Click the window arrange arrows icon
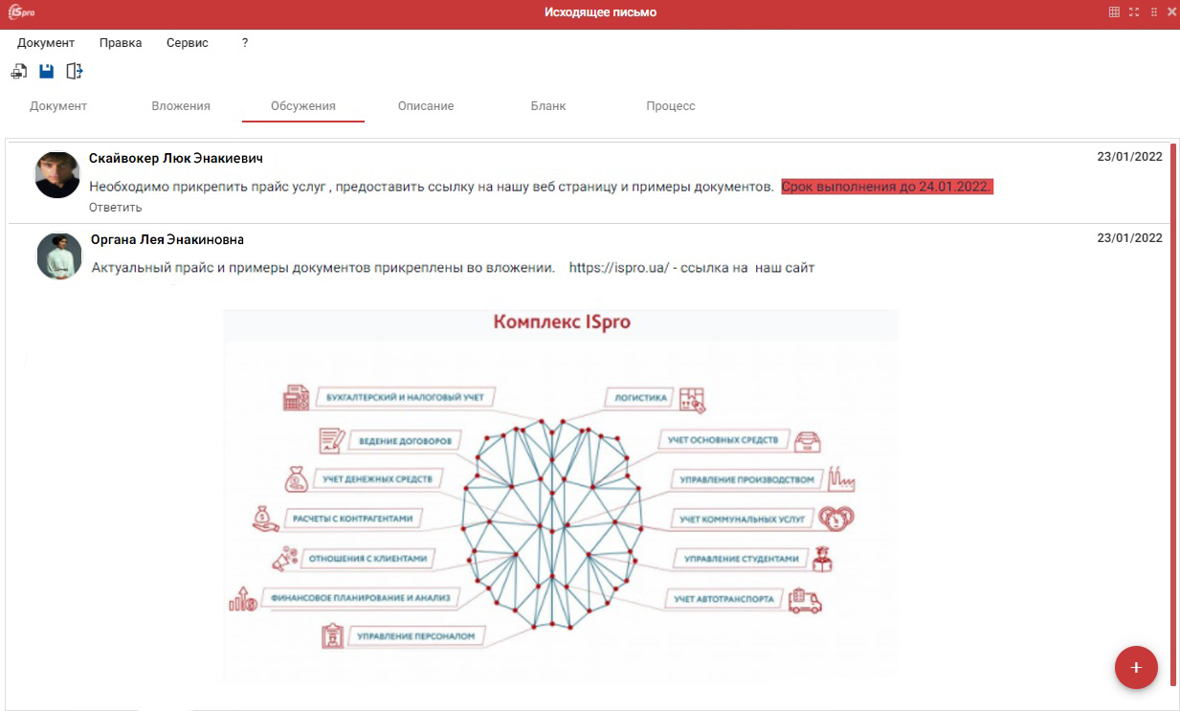This screenshot has height=711, width=1180. coord(1154,12)
